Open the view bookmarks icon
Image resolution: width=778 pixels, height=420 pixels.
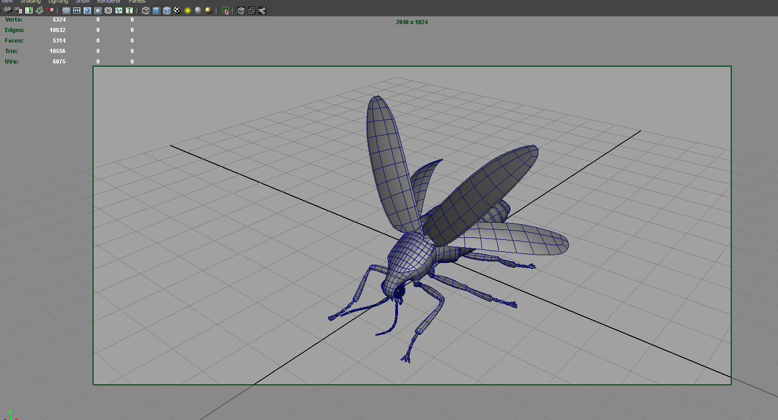click(28, 10)
